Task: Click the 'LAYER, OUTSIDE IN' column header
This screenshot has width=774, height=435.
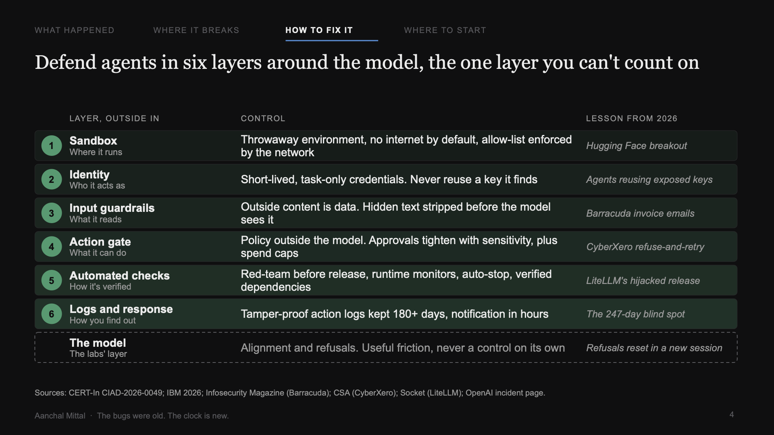Action: click(114, 118)
